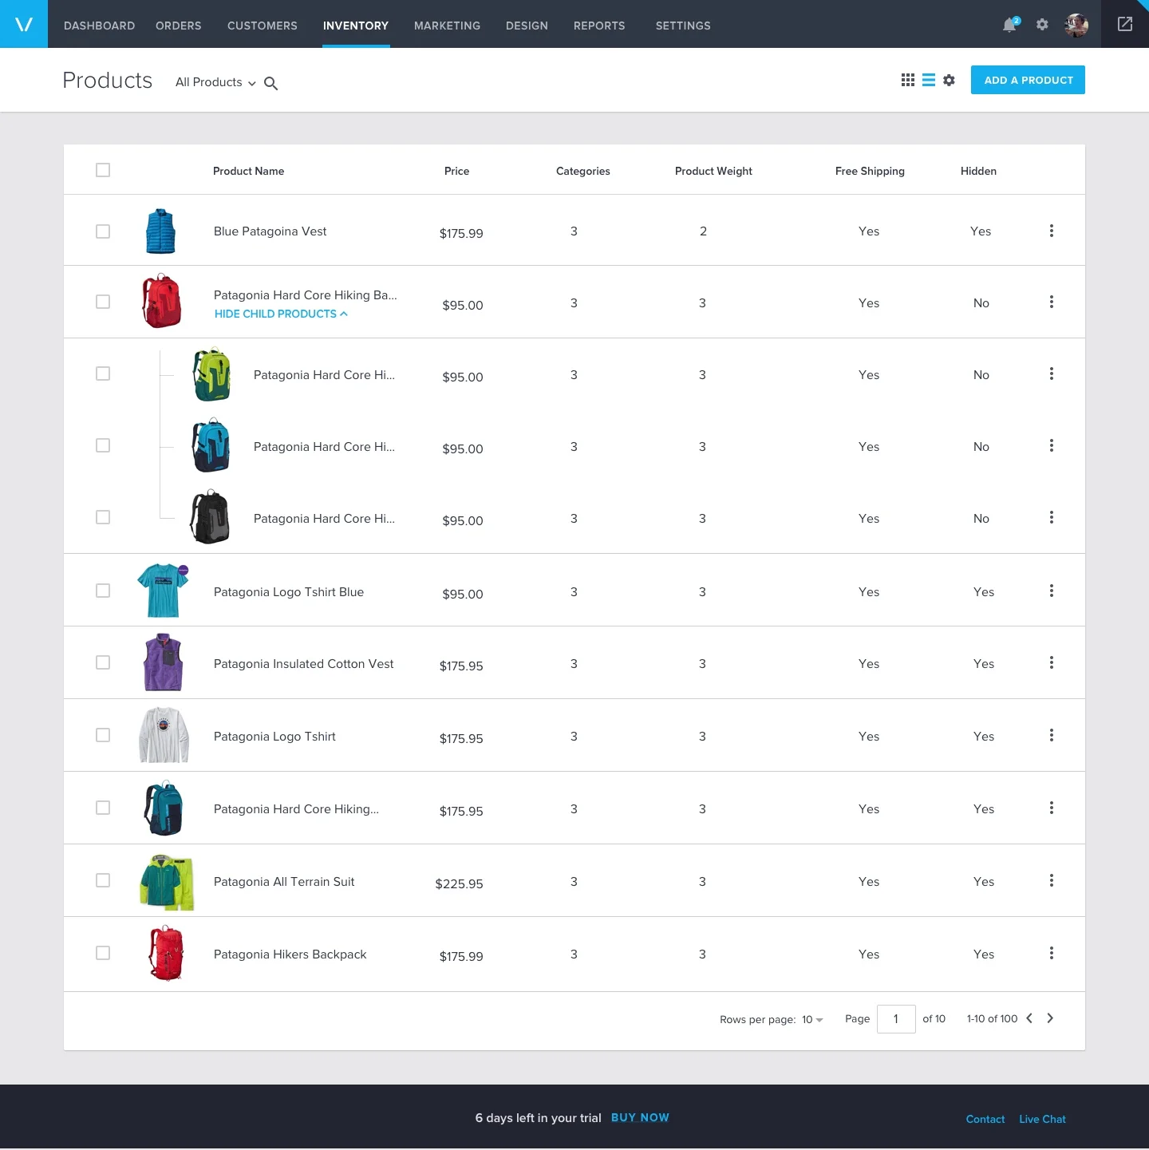Open more options for Patagonia Logo Tshirt
This screenshot has width=1149, height=1150.
pyautogui.click(x=1052, y=735)
